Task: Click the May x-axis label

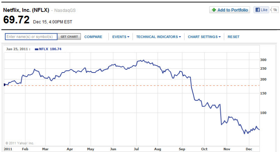Action: click(91, 149)
